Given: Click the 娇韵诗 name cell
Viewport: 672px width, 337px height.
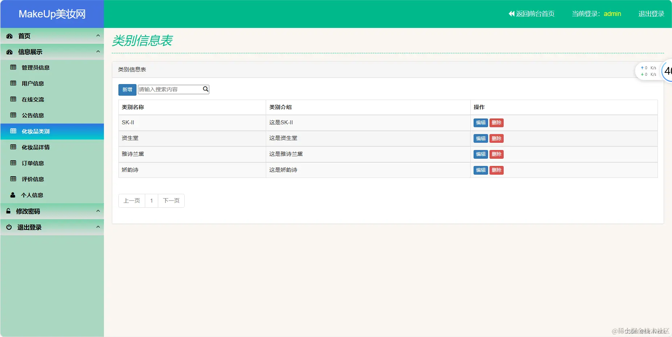Looking at the screenshot, I should click(x=192, y=170).
